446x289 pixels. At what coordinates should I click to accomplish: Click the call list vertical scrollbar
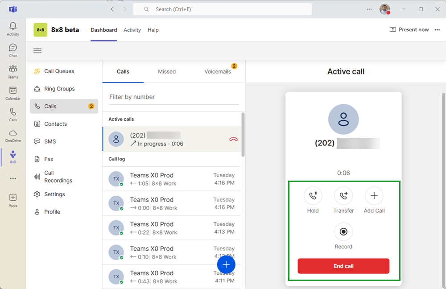click(243, 134)
